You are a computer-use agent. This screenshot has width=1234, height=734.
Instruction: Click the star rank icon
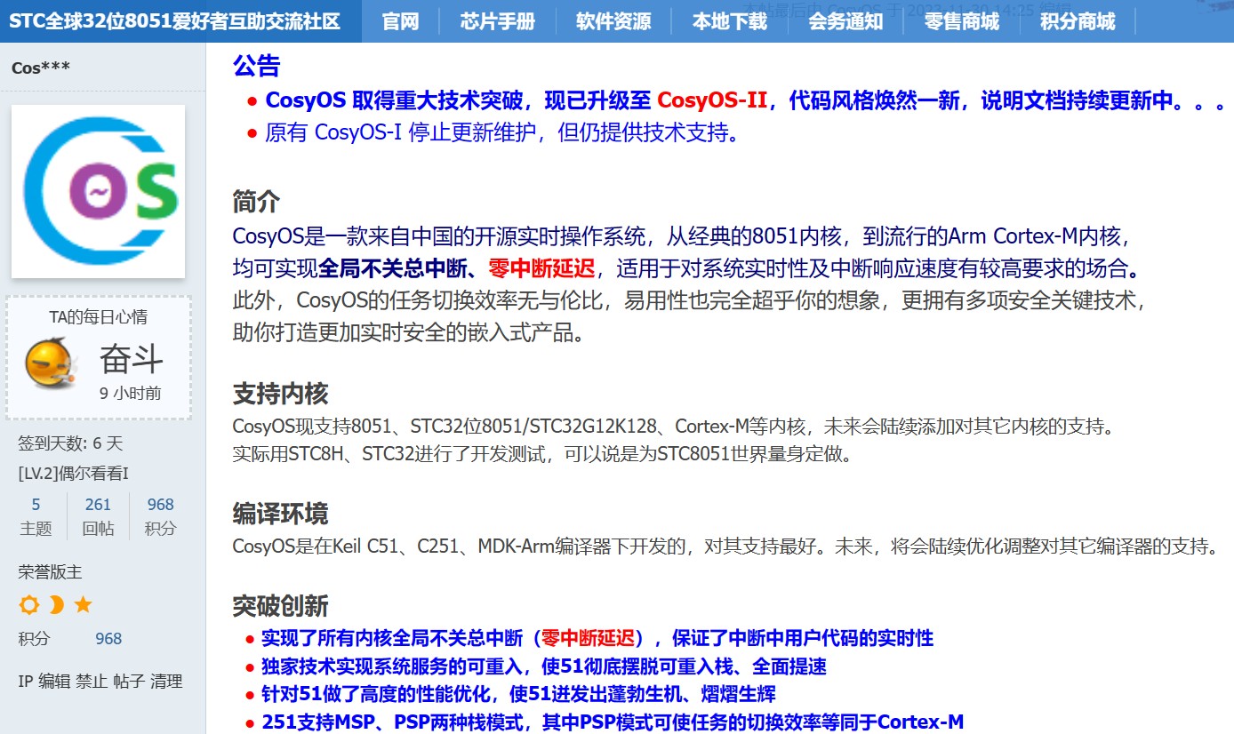coord(83,605)
